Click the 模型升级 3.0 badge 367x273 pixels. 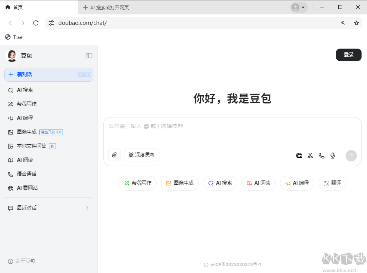coord(51,132)
